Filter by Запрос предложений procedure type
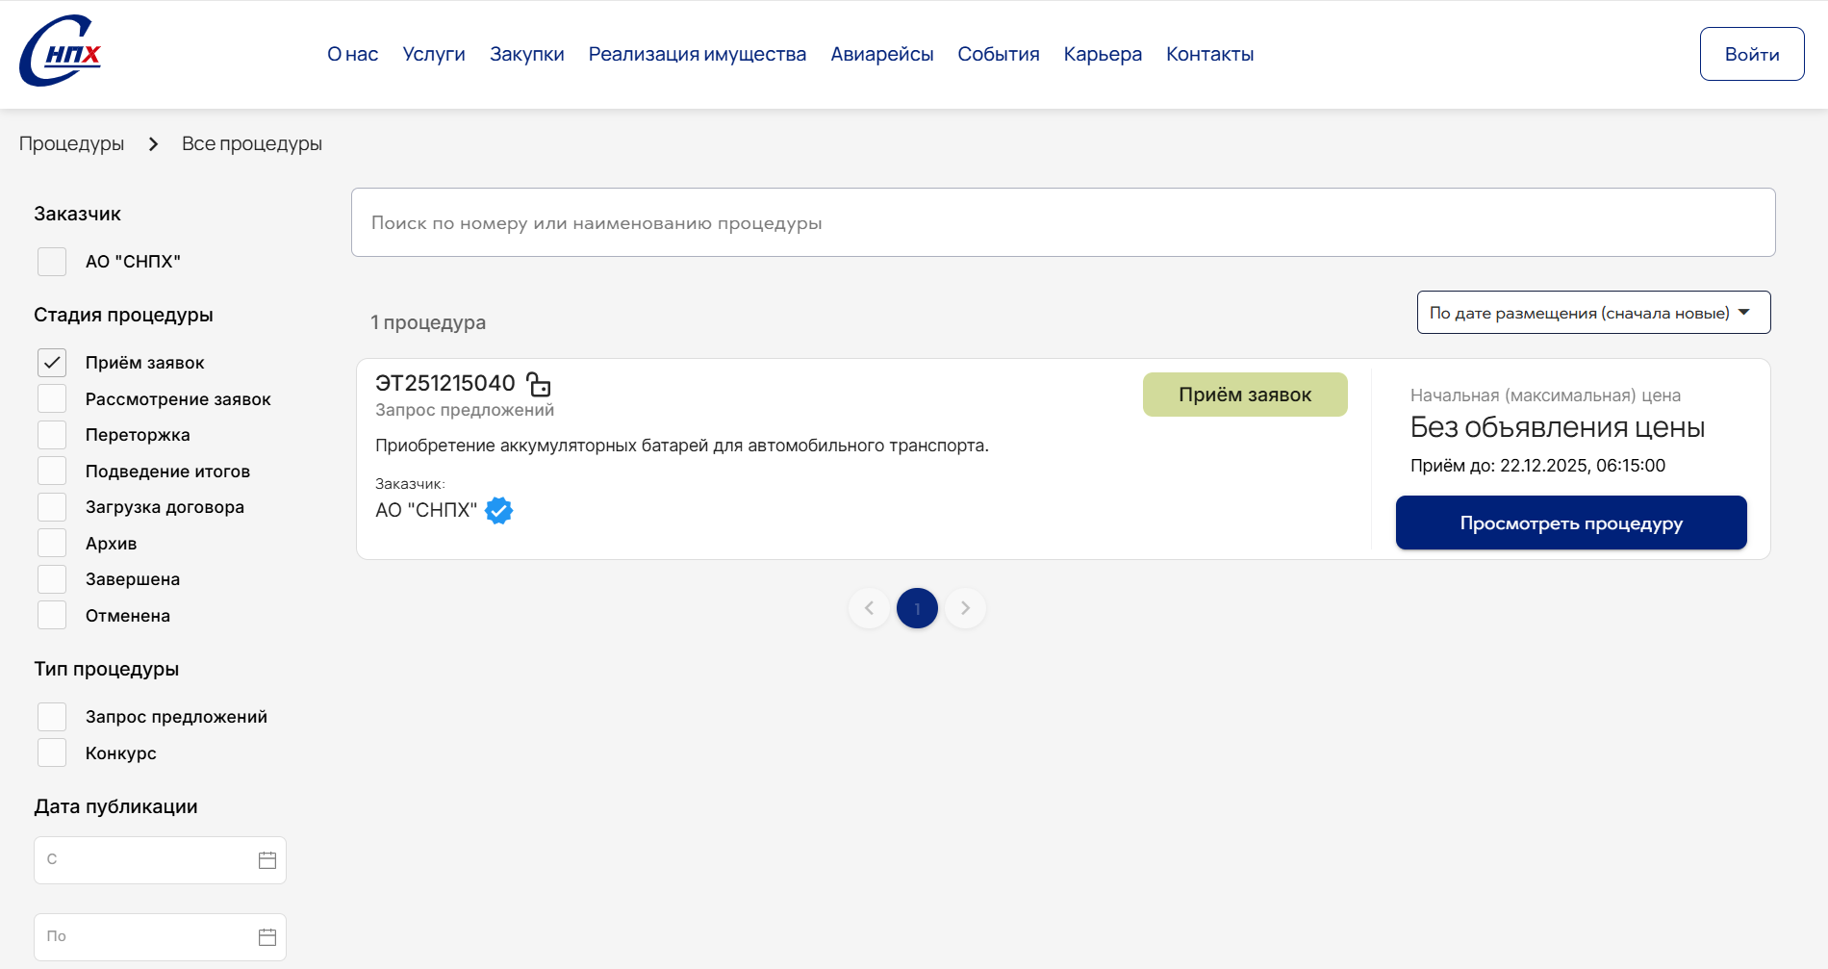Viewport: 1828px width, 969px height. (52, 717)
